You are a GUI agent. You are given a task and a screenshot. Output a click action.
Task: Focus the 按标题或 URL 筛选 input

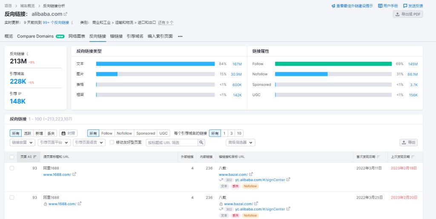(172, 143)
